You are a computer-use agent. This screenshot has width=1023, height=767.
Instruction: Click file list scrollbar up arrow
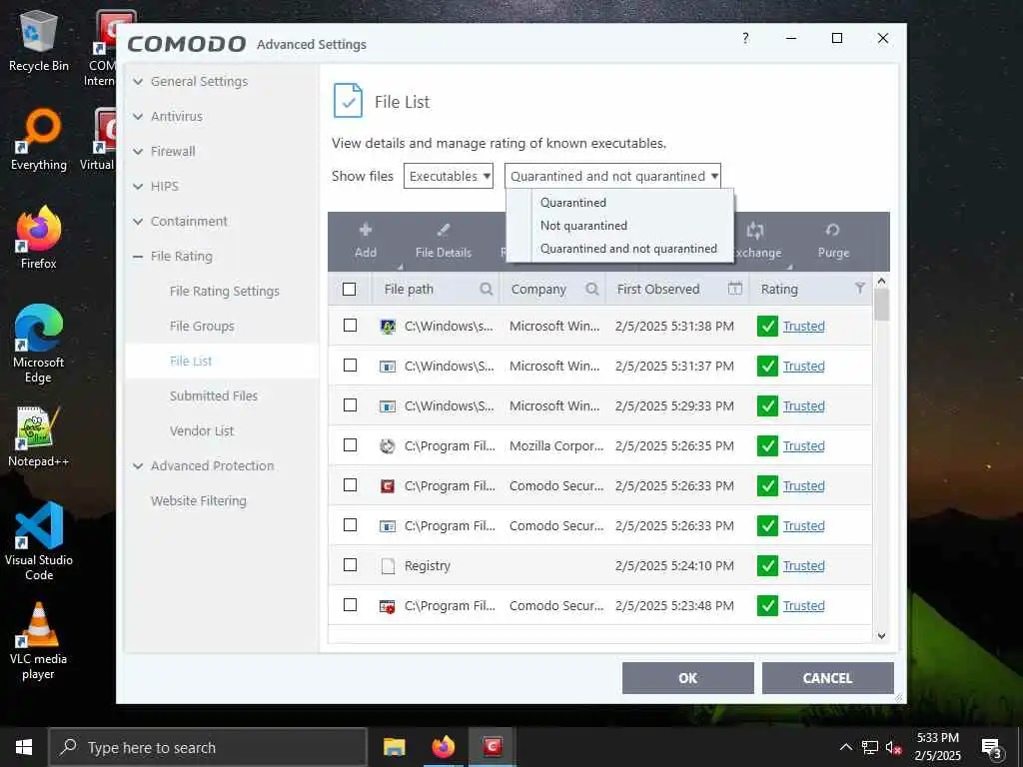881,281
